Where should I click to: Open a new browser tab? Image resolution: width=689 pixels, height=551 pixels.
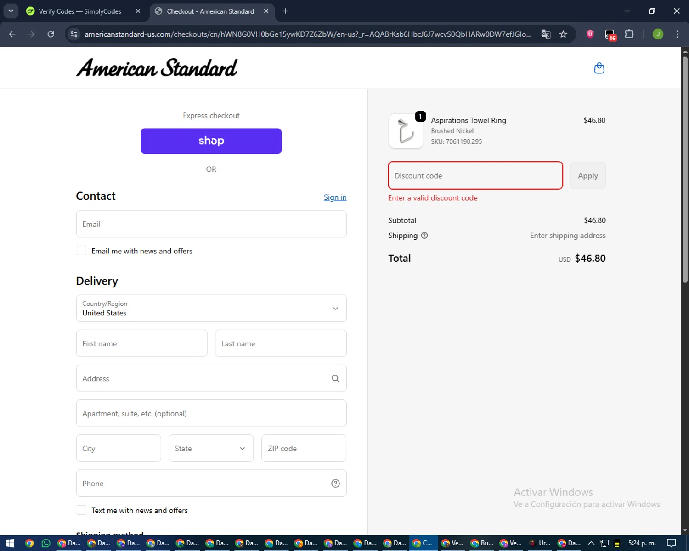click(285, 11)
